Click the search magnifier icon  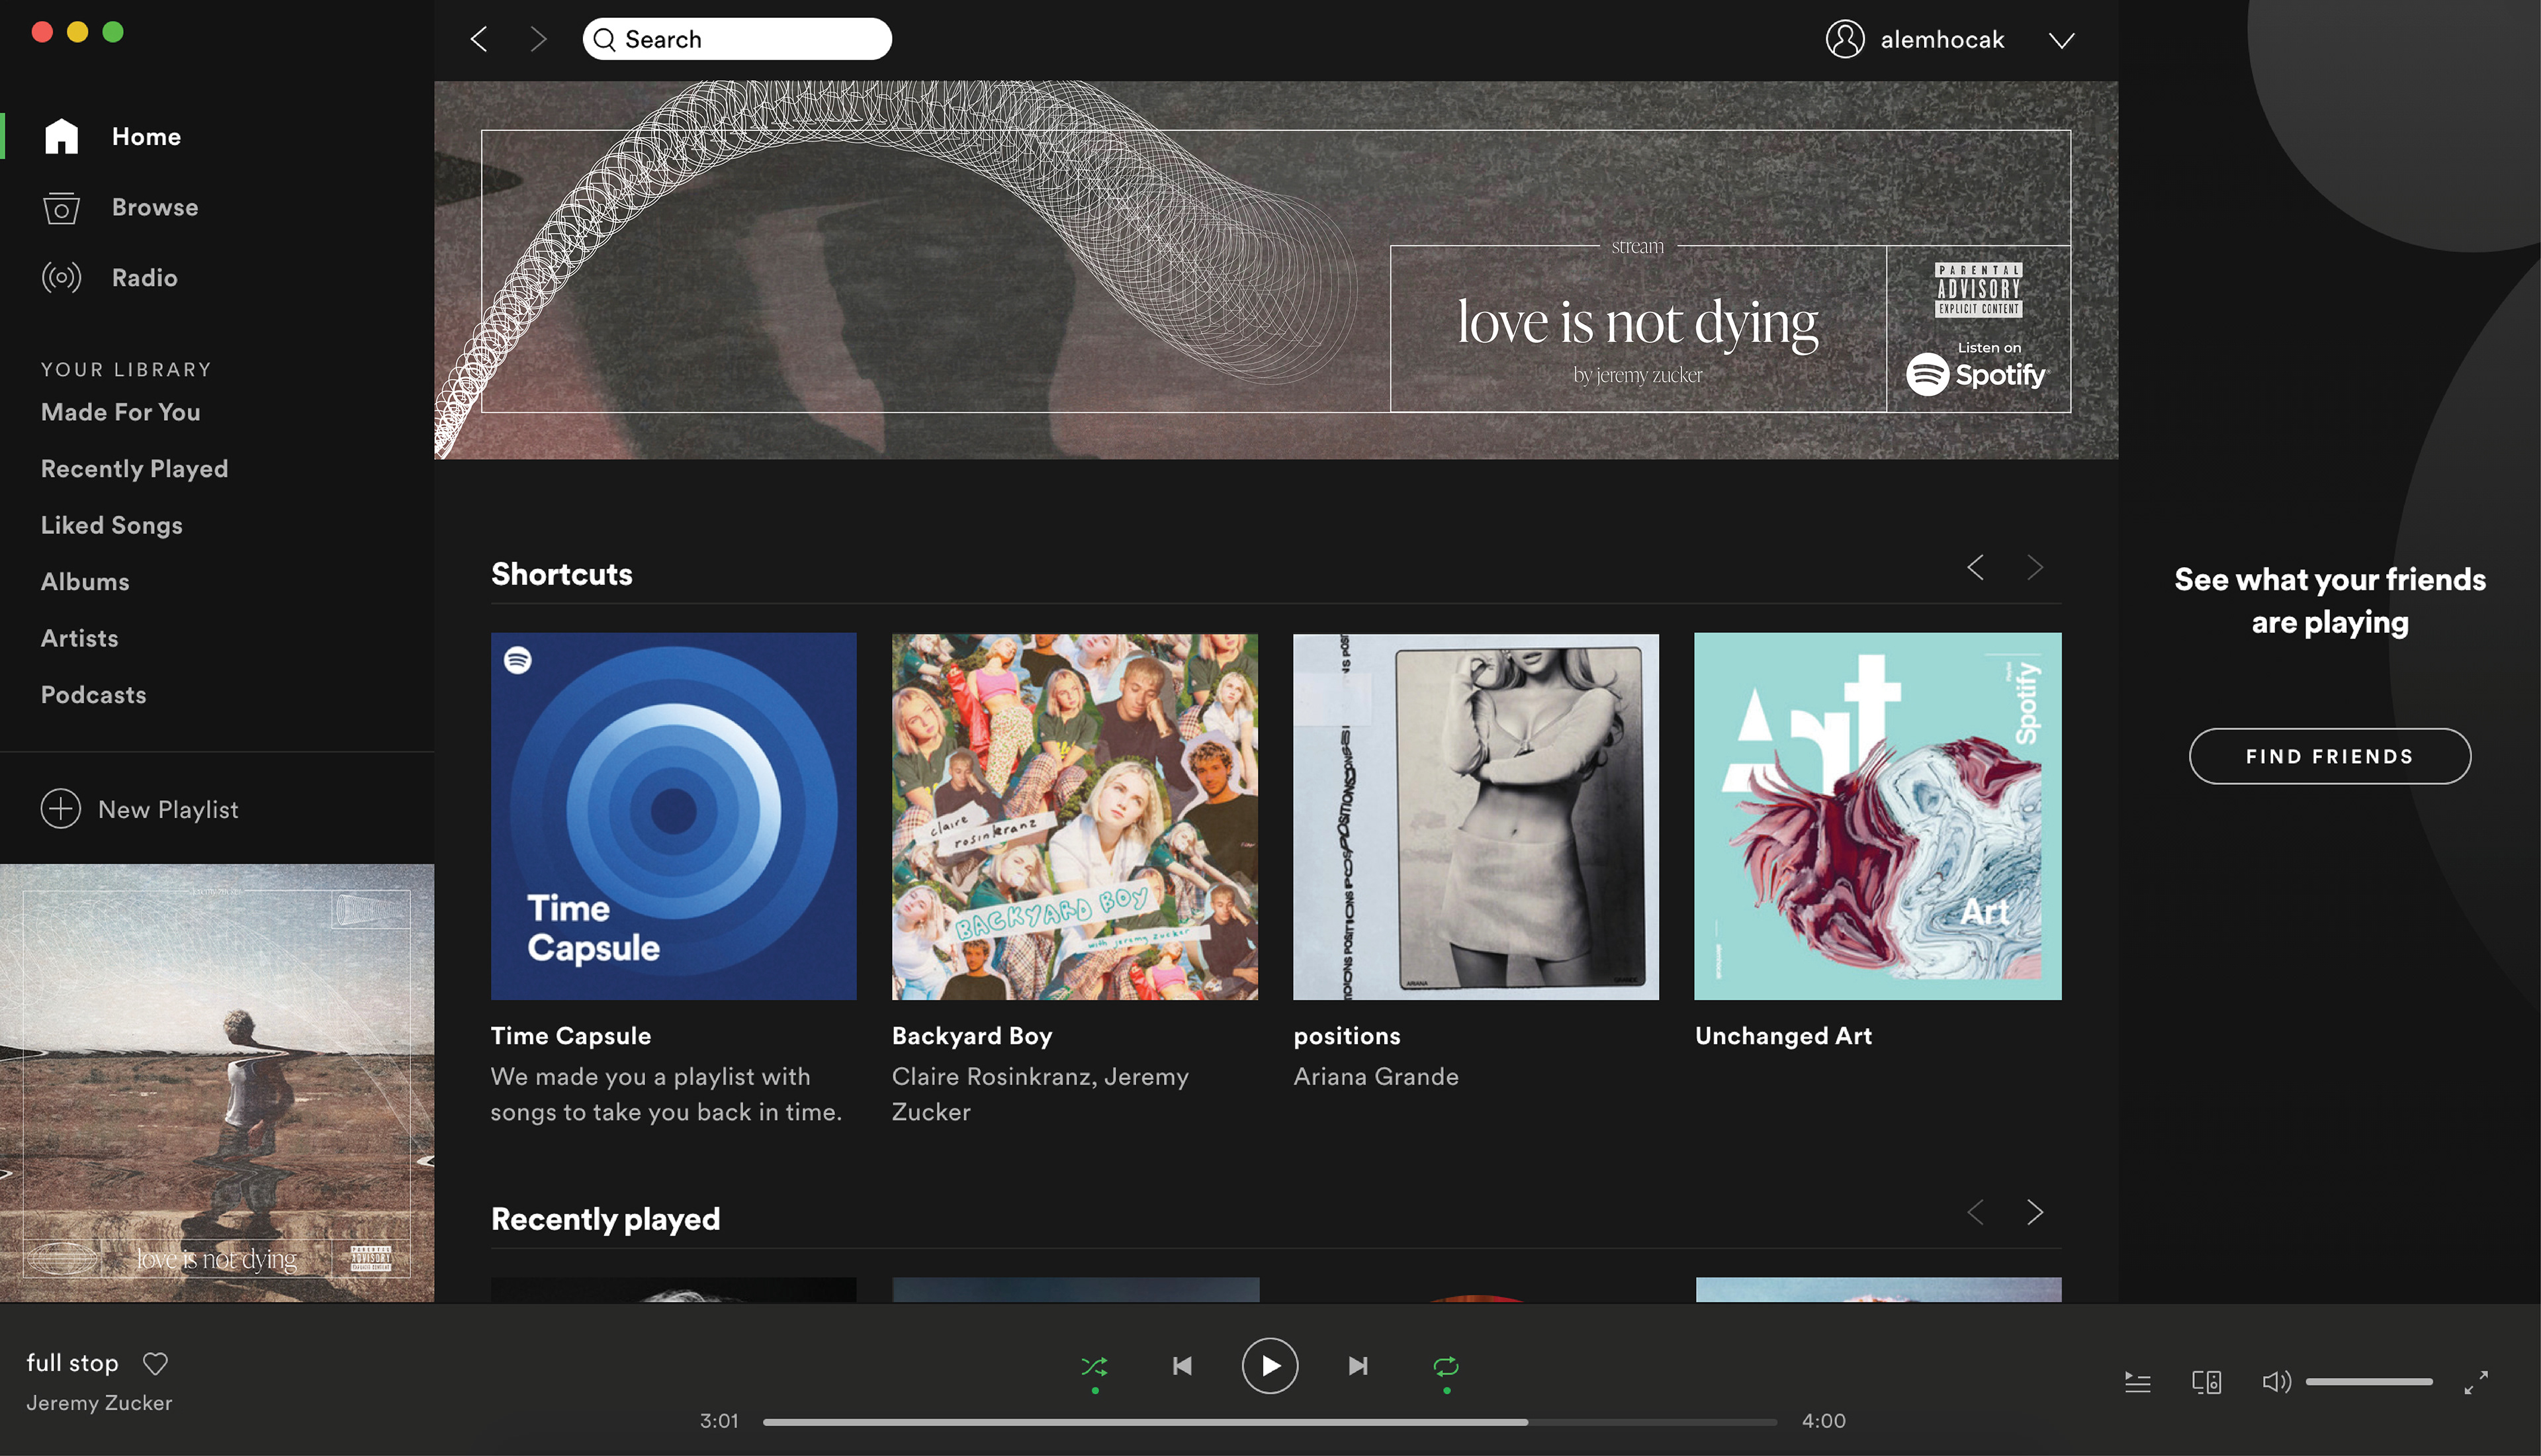pos(603,39)
